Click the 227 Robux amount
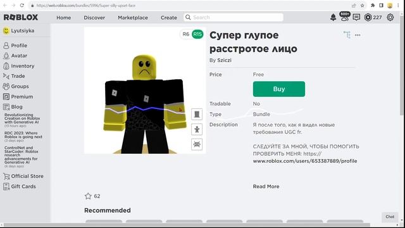Screen dimensions: 405x228 (x=377, y=17)
